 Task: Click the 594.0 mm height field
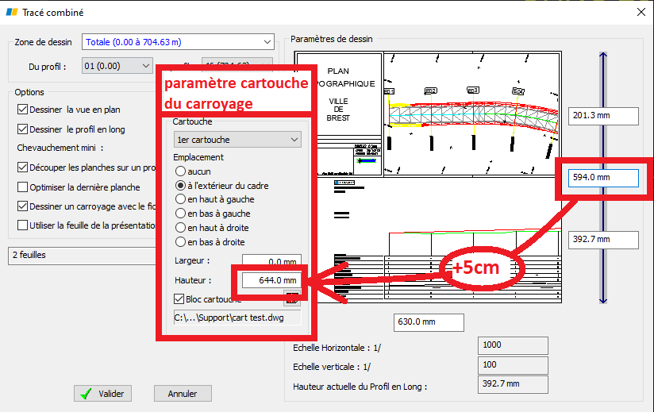[603, 178]
